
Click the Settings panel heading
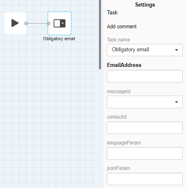click(145, 5)
